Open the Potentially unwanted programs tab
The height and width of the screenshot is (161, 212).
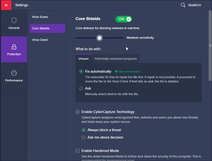pos(116,59)
